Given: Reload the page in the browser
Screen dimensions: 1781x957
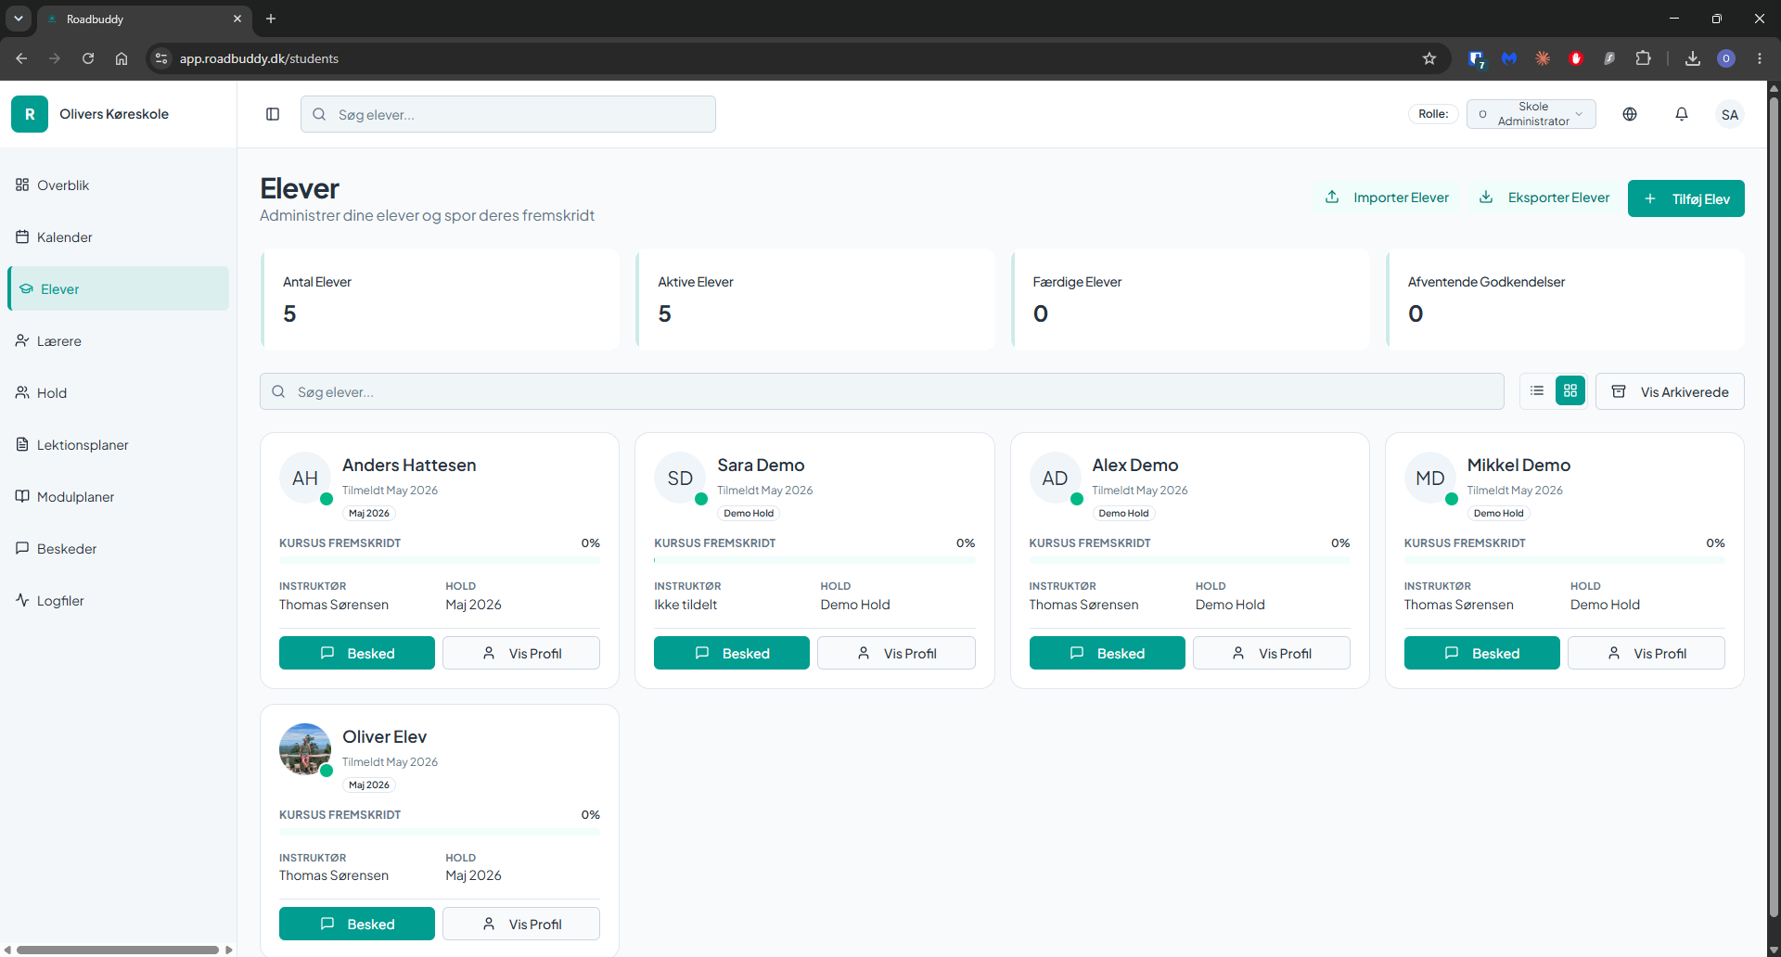Looking at the screenshot, I should pyautogui.click(x=88, y=58).
